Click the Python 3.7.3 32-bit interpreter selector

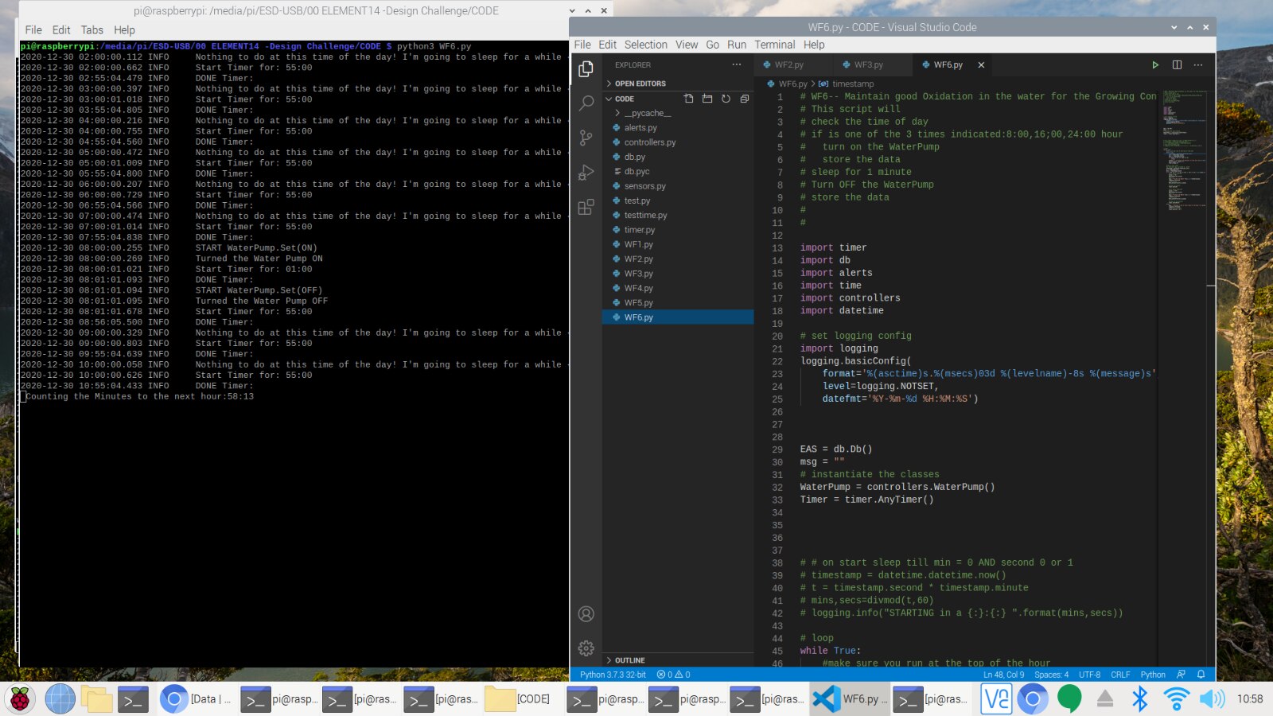pos(613,675)
